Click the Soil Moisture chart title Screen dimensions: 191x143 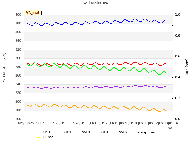point(95,3)
